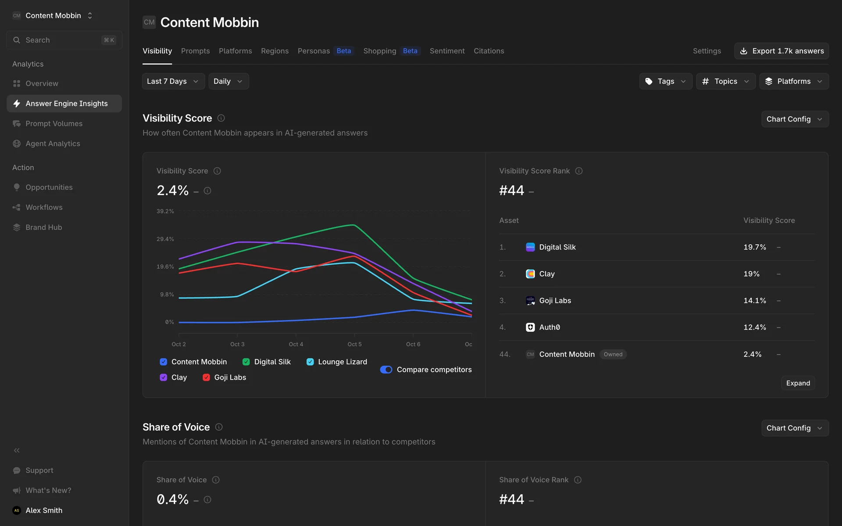Click the Agent Analytics globe icon
842x526 pixels.
coord(17,144)
